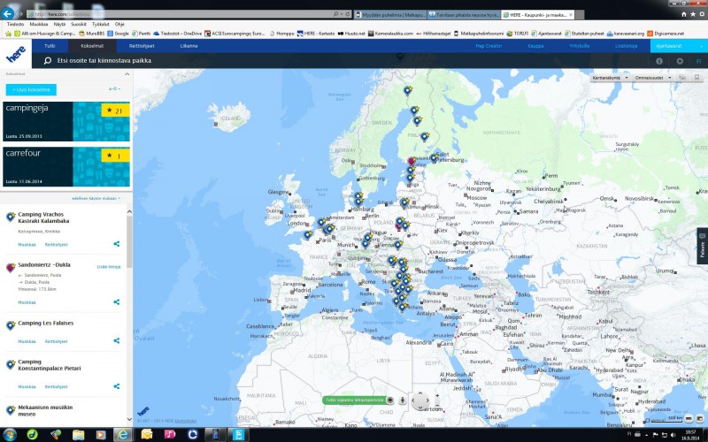Click Muokkaa under Camping Les Falaises
708x442 pixels.
[27, 341]
